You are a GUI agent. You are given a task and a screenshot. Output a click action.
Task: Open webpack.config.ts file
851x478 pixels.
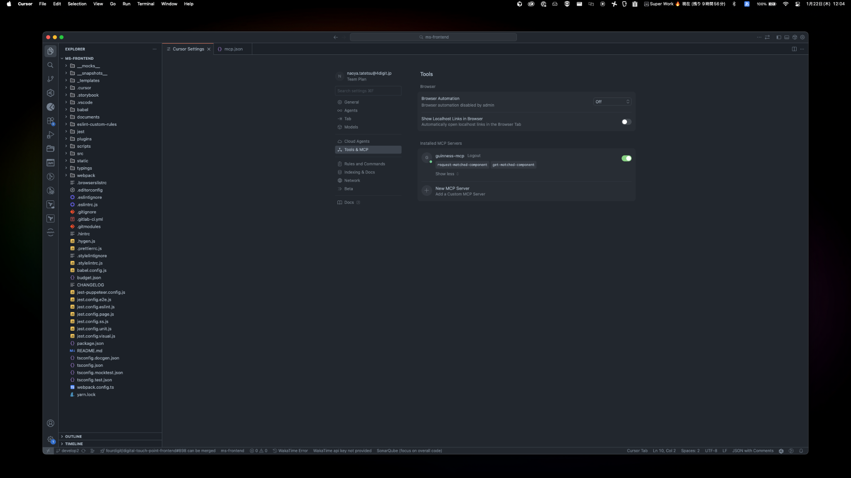95,388
